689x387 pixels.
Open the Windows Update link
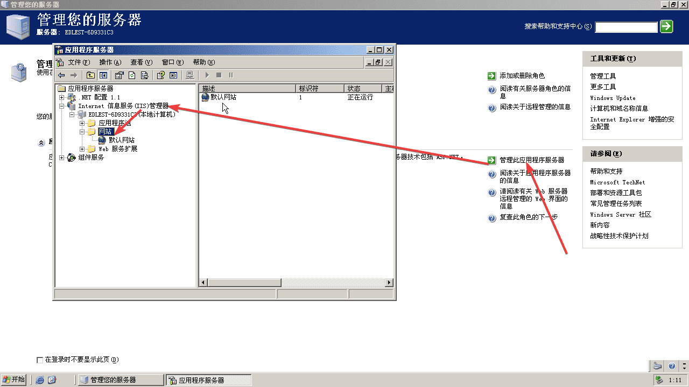pos(613,98)
